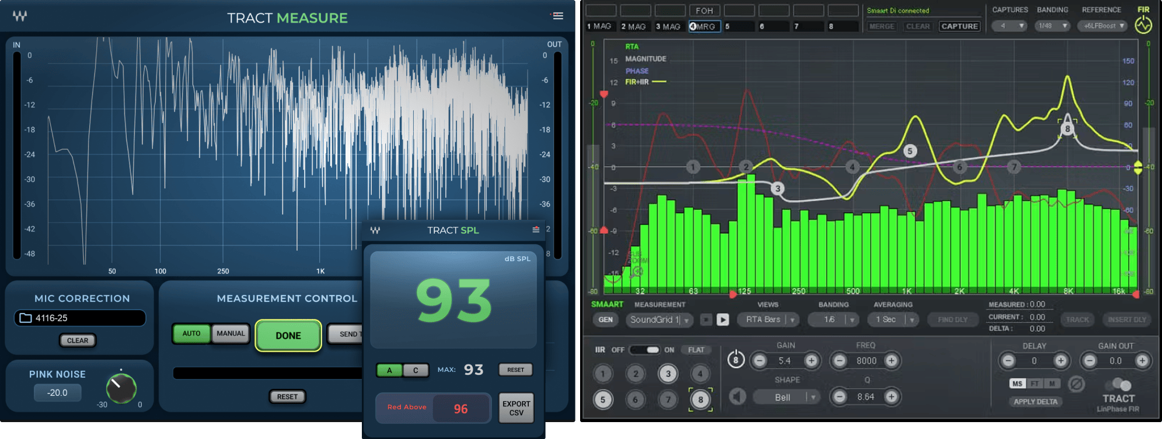Viewport: 1162px width, 439px height.
Task: Stop the Smaart generator
Action: point(706,319)
